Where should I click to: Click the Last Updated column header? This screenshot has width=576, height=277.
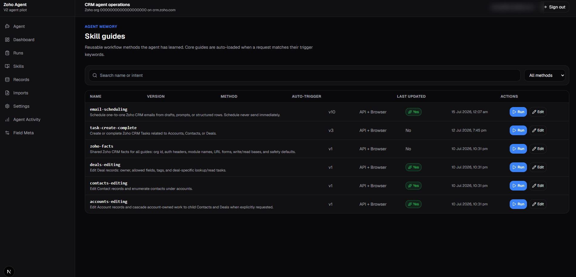[411, 96]
